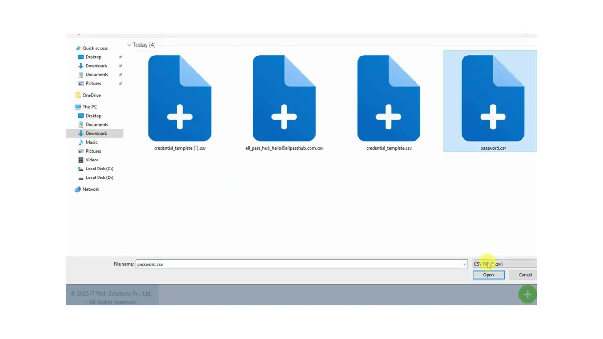Click the Local Disk (C:) drive icon

point(81,169)
